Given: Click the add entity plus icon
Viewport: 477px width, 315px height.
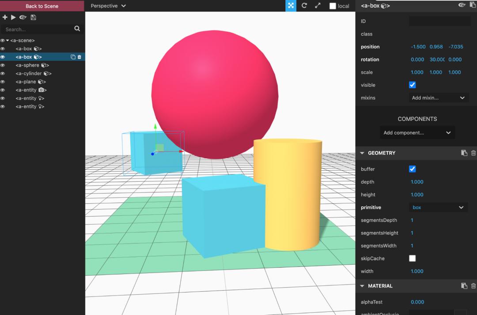Looking at the screenshot, I should pyautogui.click(x=5, y=17).
